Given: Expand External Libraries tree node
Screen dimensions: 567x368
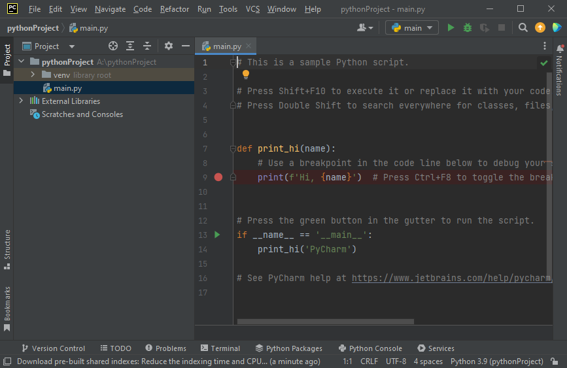Looking at the screenshot, I should [22, 101].
